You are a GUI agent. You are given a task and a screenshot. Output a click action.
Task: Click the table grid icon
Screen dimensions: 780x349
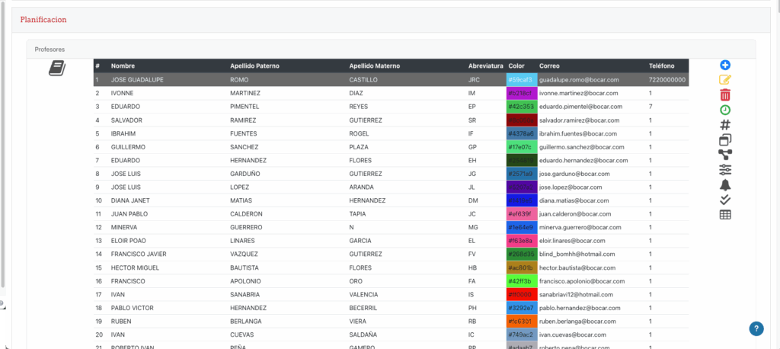point(725,215)
